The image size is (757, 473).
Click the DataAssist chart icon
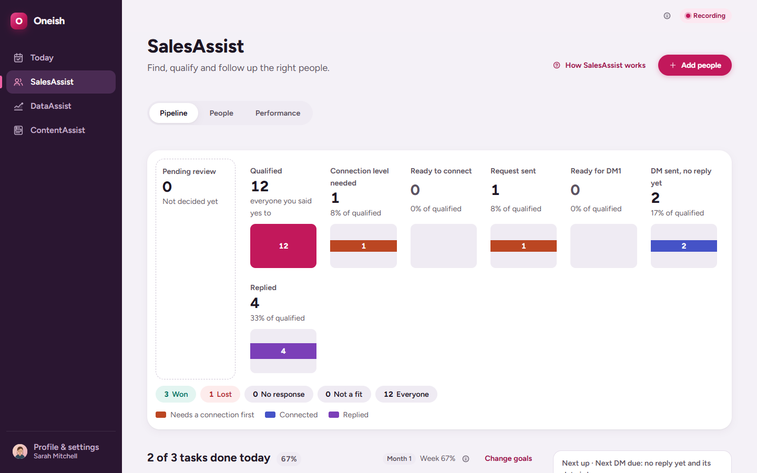(18, 106)
